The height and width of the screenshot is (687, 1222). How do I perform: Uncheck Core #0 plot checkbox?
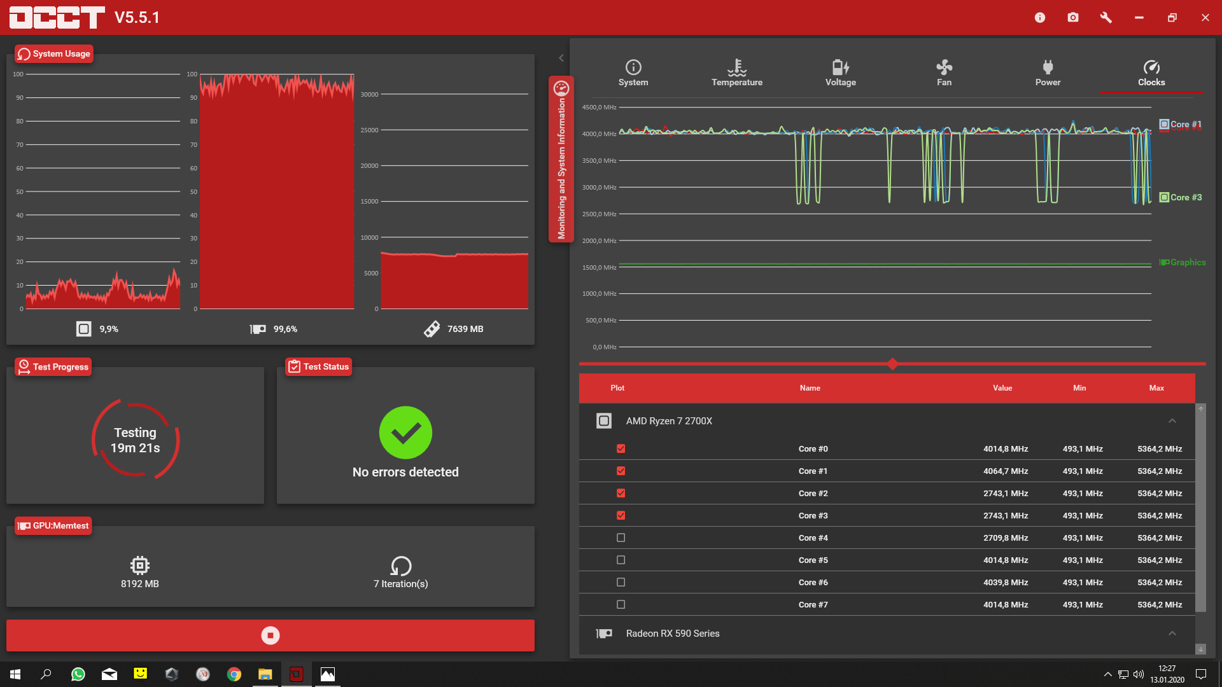coord(621,449)
